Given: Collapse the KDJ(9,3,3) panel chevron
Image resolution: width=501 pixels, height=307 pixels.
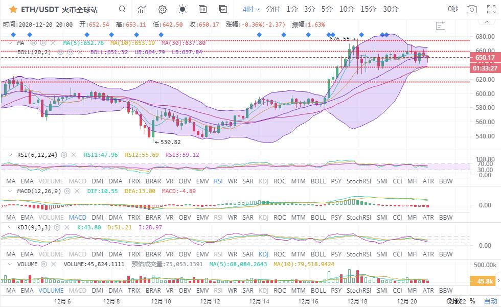Looking at the screenshot, I should pos(10,227).
